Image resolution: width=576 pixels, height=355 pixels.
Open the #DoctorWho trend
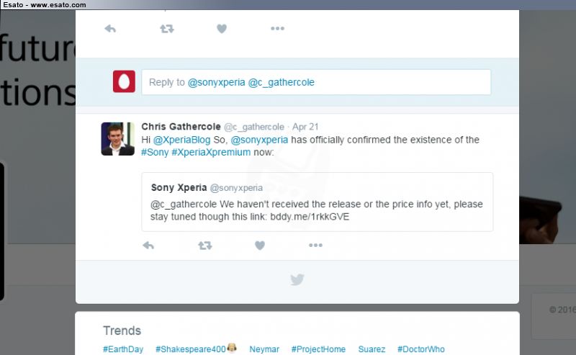[421, 349]
